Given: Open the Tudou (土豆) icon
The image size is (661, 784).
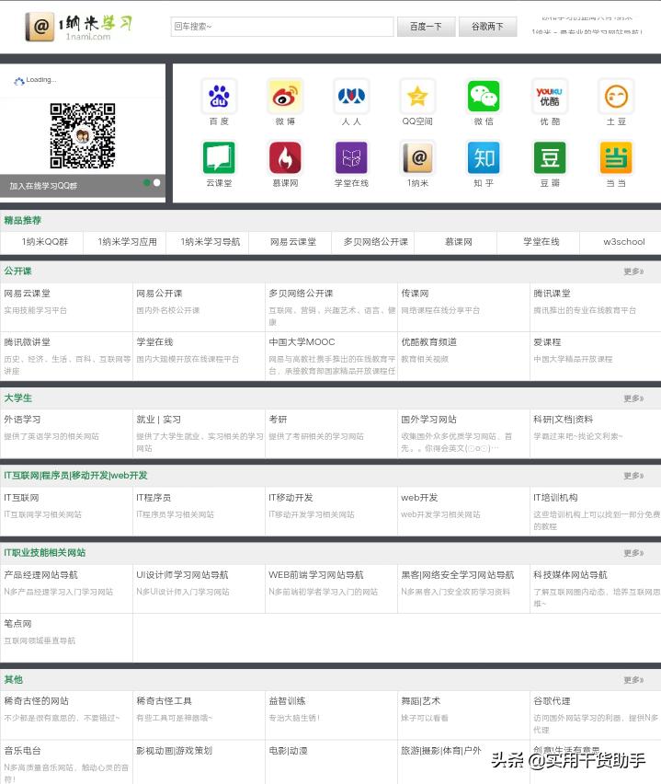Looking at the screenshot, I should [x=616, y=96].
